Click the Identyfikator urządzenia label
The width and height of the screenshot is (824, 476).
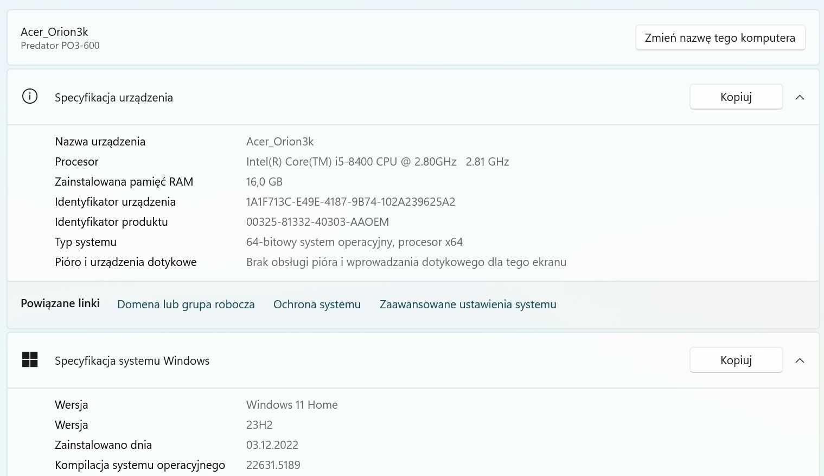click(x=115, y=202)
